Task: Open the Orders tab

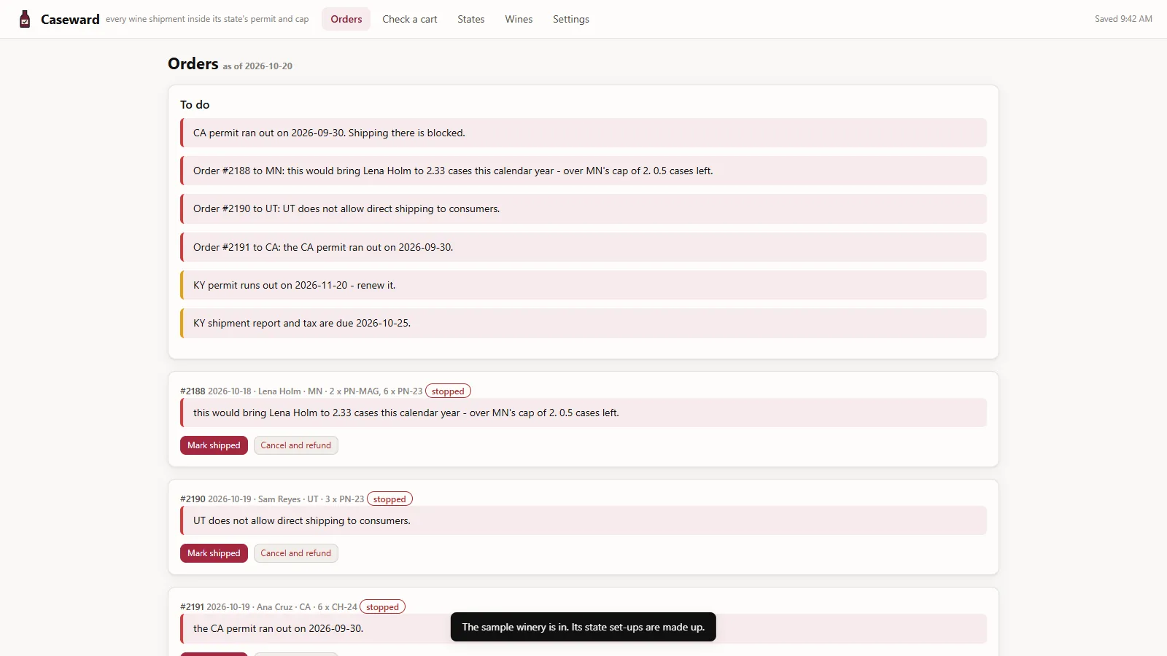Action: click(x=346, y=19)
